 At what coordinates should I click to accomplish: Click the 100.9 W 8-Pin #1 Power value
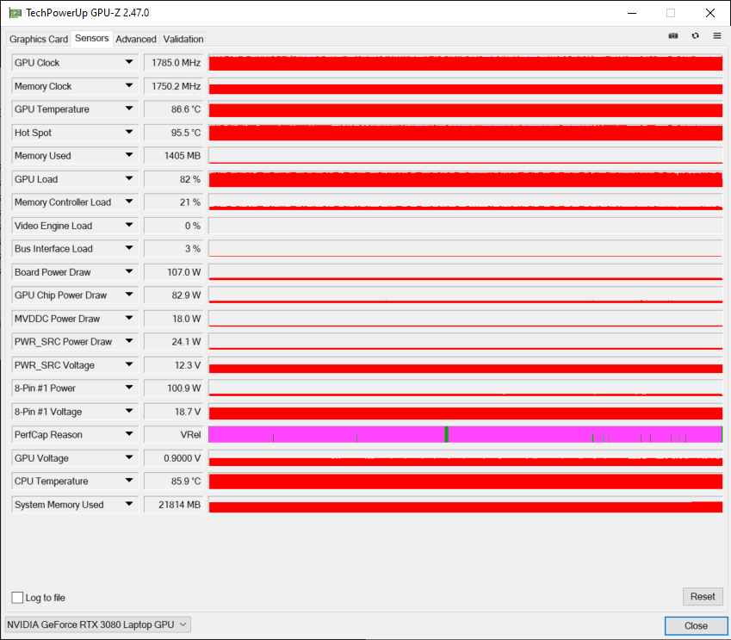pos(174,388)
